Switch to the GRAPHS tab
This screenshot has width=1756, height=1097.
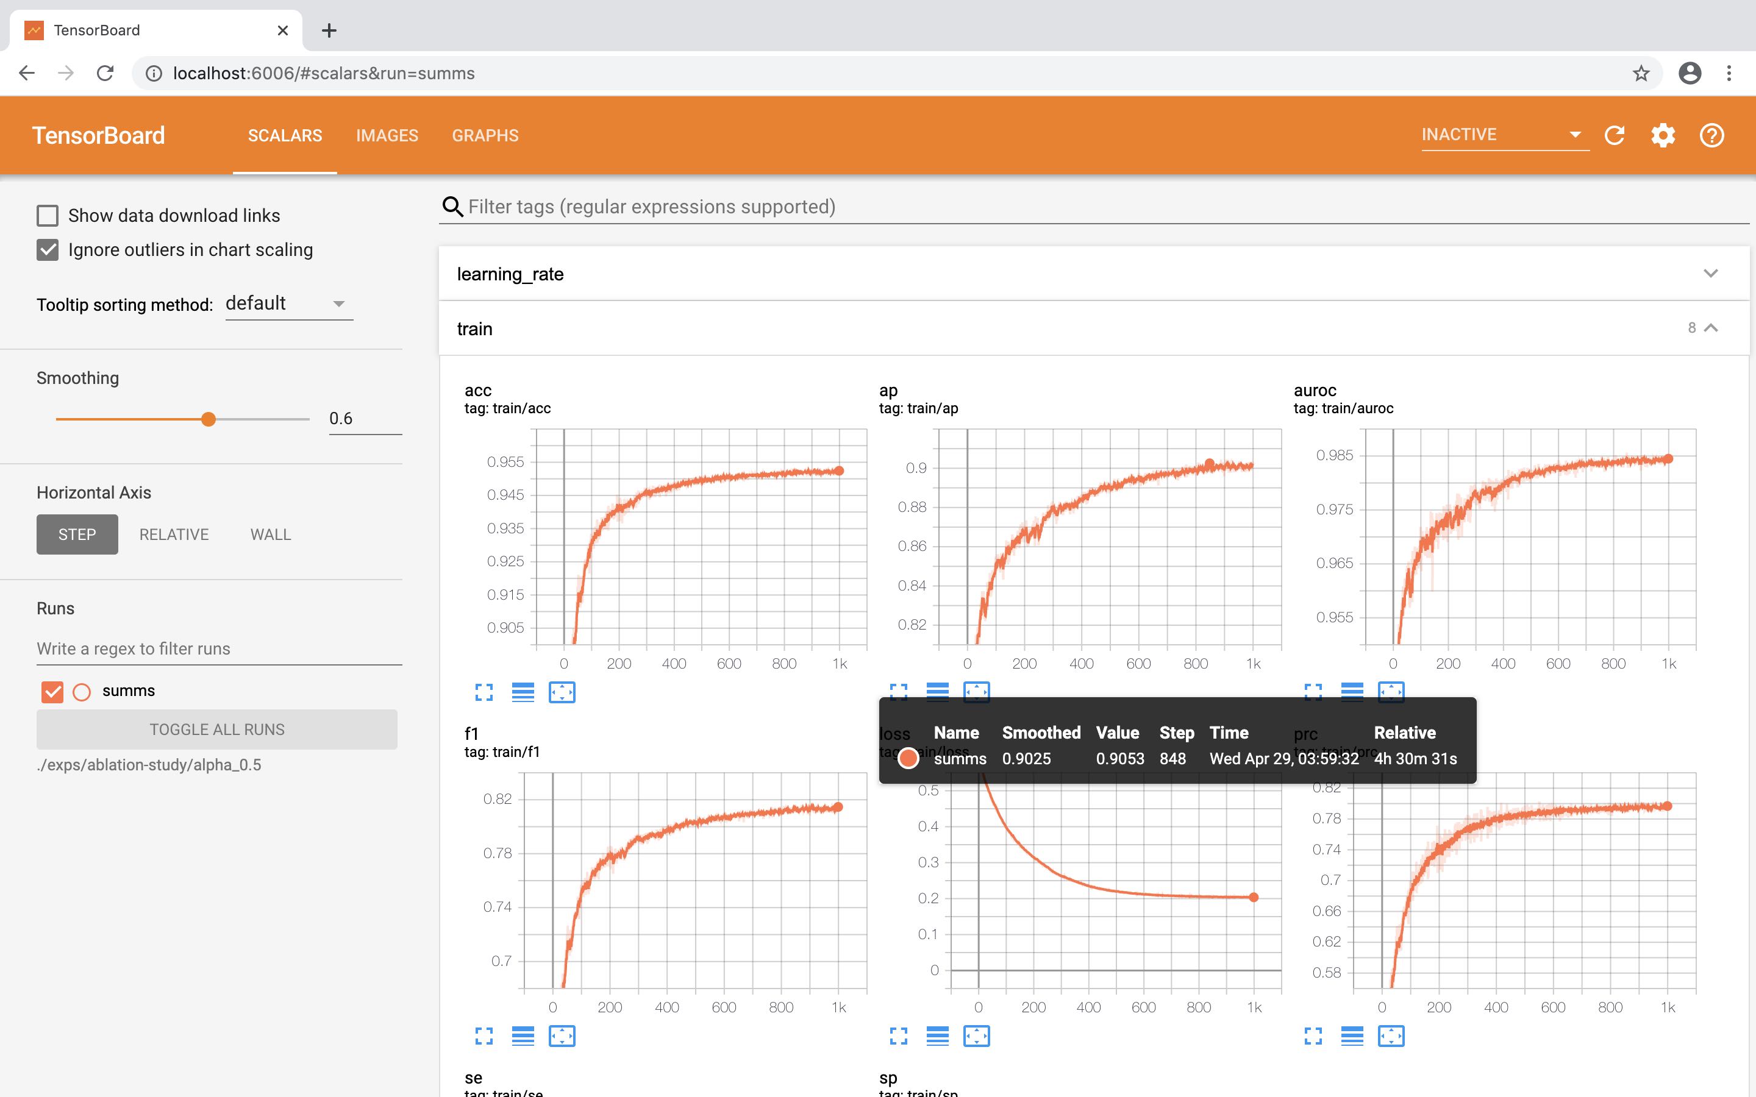point(485,136)
